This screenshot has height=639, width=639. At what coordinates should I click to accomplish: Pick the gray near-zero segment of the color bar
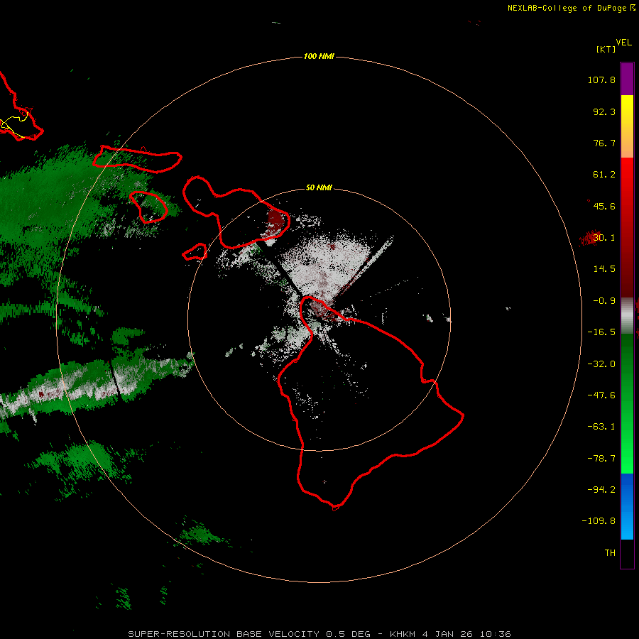click(x=627, y=314)
